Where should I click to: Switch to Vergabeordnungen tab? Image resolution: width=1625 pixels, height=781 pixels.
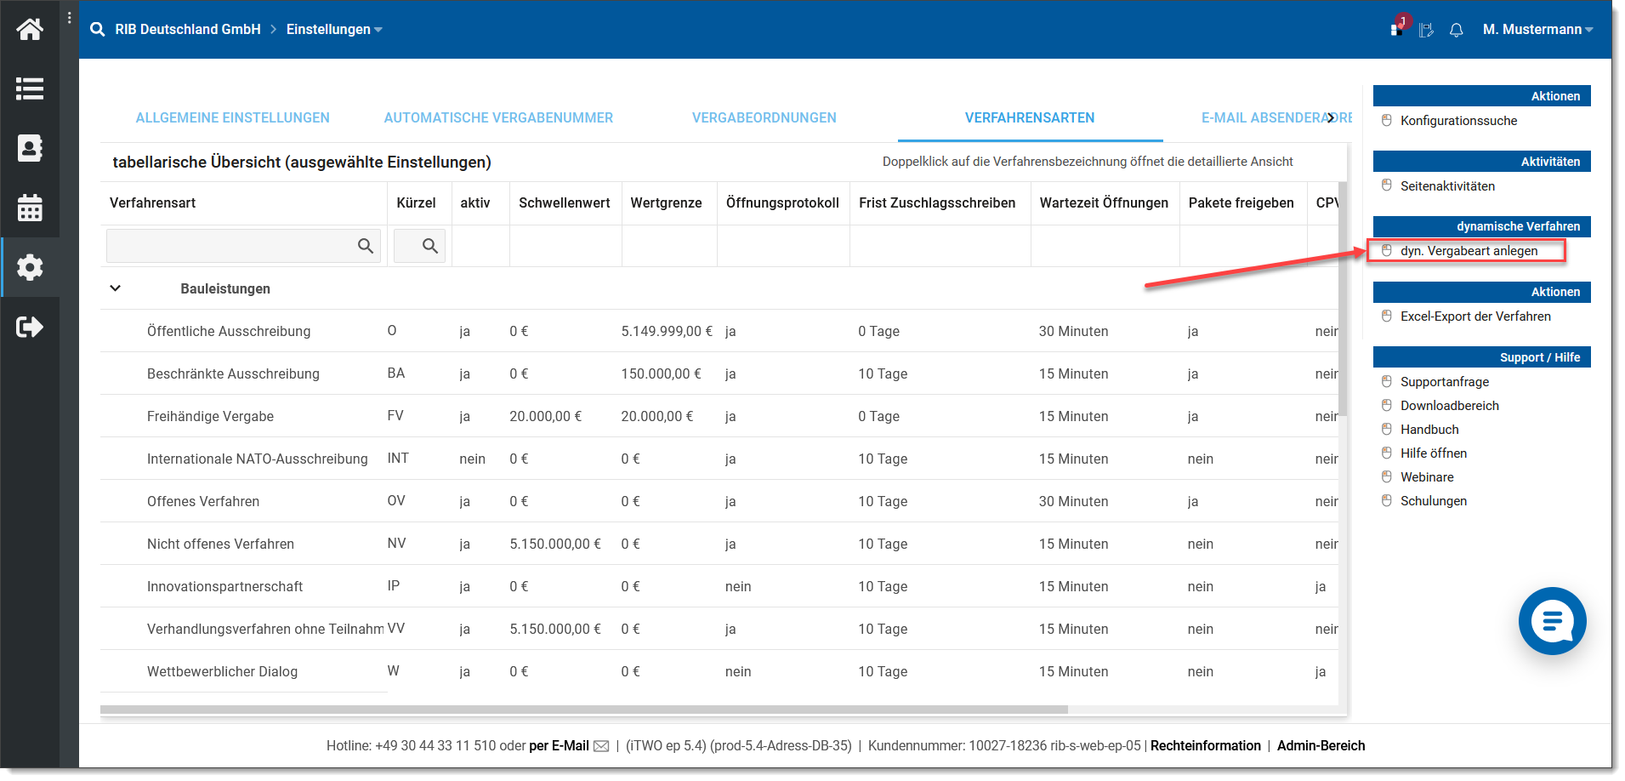click(x=764, y=118)
